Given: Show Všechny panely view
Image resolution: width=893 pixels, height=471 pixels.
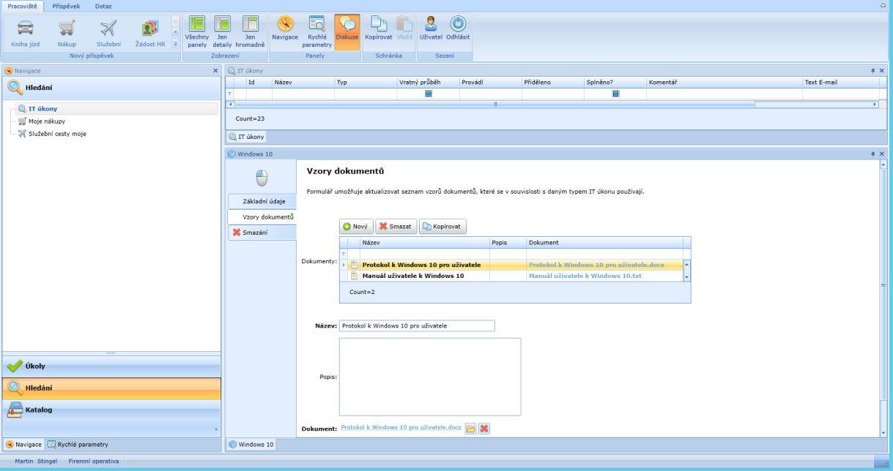Looking at the screenshot, I should point(196,31).
